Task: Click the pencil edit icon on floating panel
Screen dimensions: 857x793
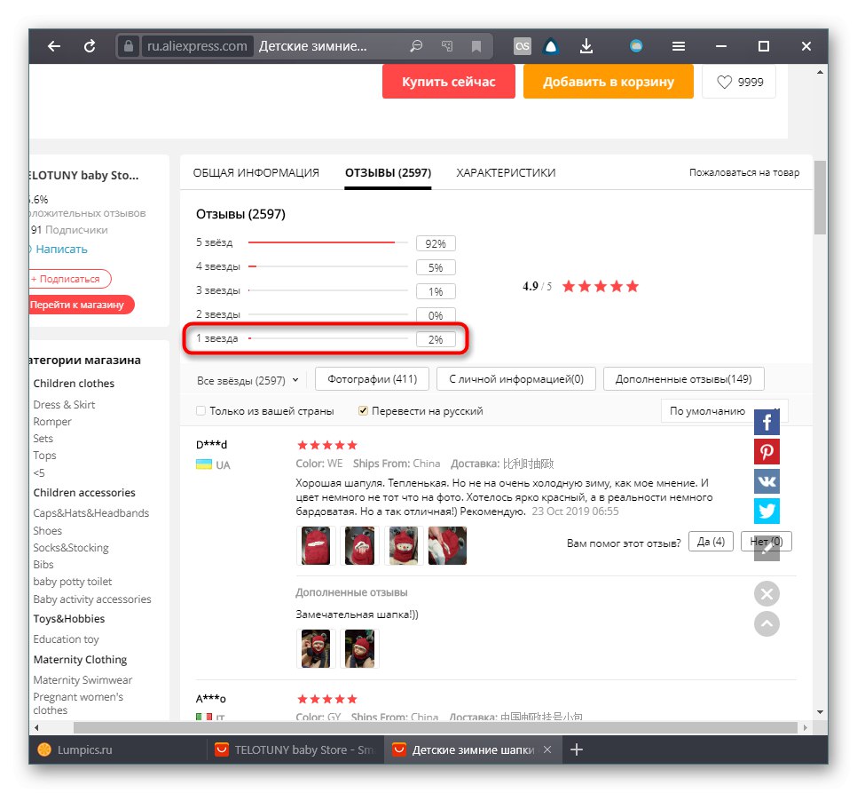Action: pyautogui.click(x=767, y=549)
